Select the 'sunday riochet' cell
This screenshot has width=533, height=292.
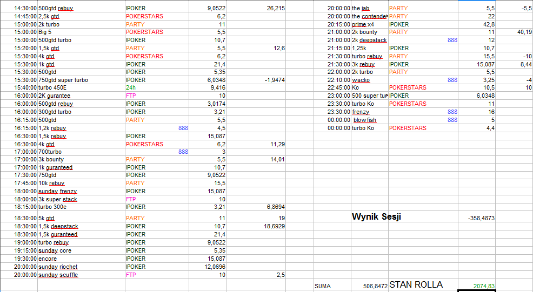[81, 267]
